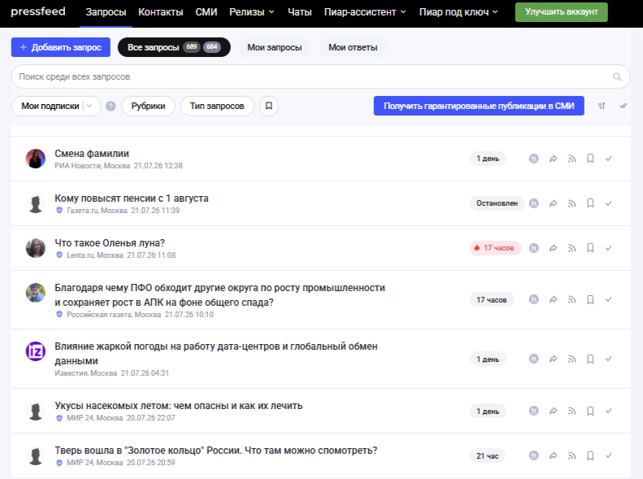Open the bookmarks filter icon beside "Тип запросов"

269,106
